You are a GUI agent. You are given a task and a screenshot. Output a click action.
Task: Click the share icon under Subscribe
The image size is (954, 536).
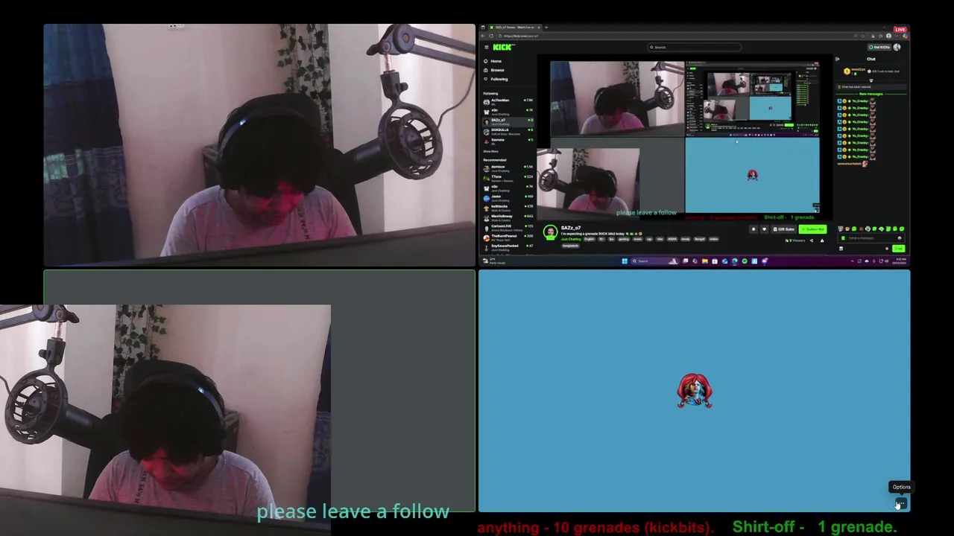pos(811,240)
